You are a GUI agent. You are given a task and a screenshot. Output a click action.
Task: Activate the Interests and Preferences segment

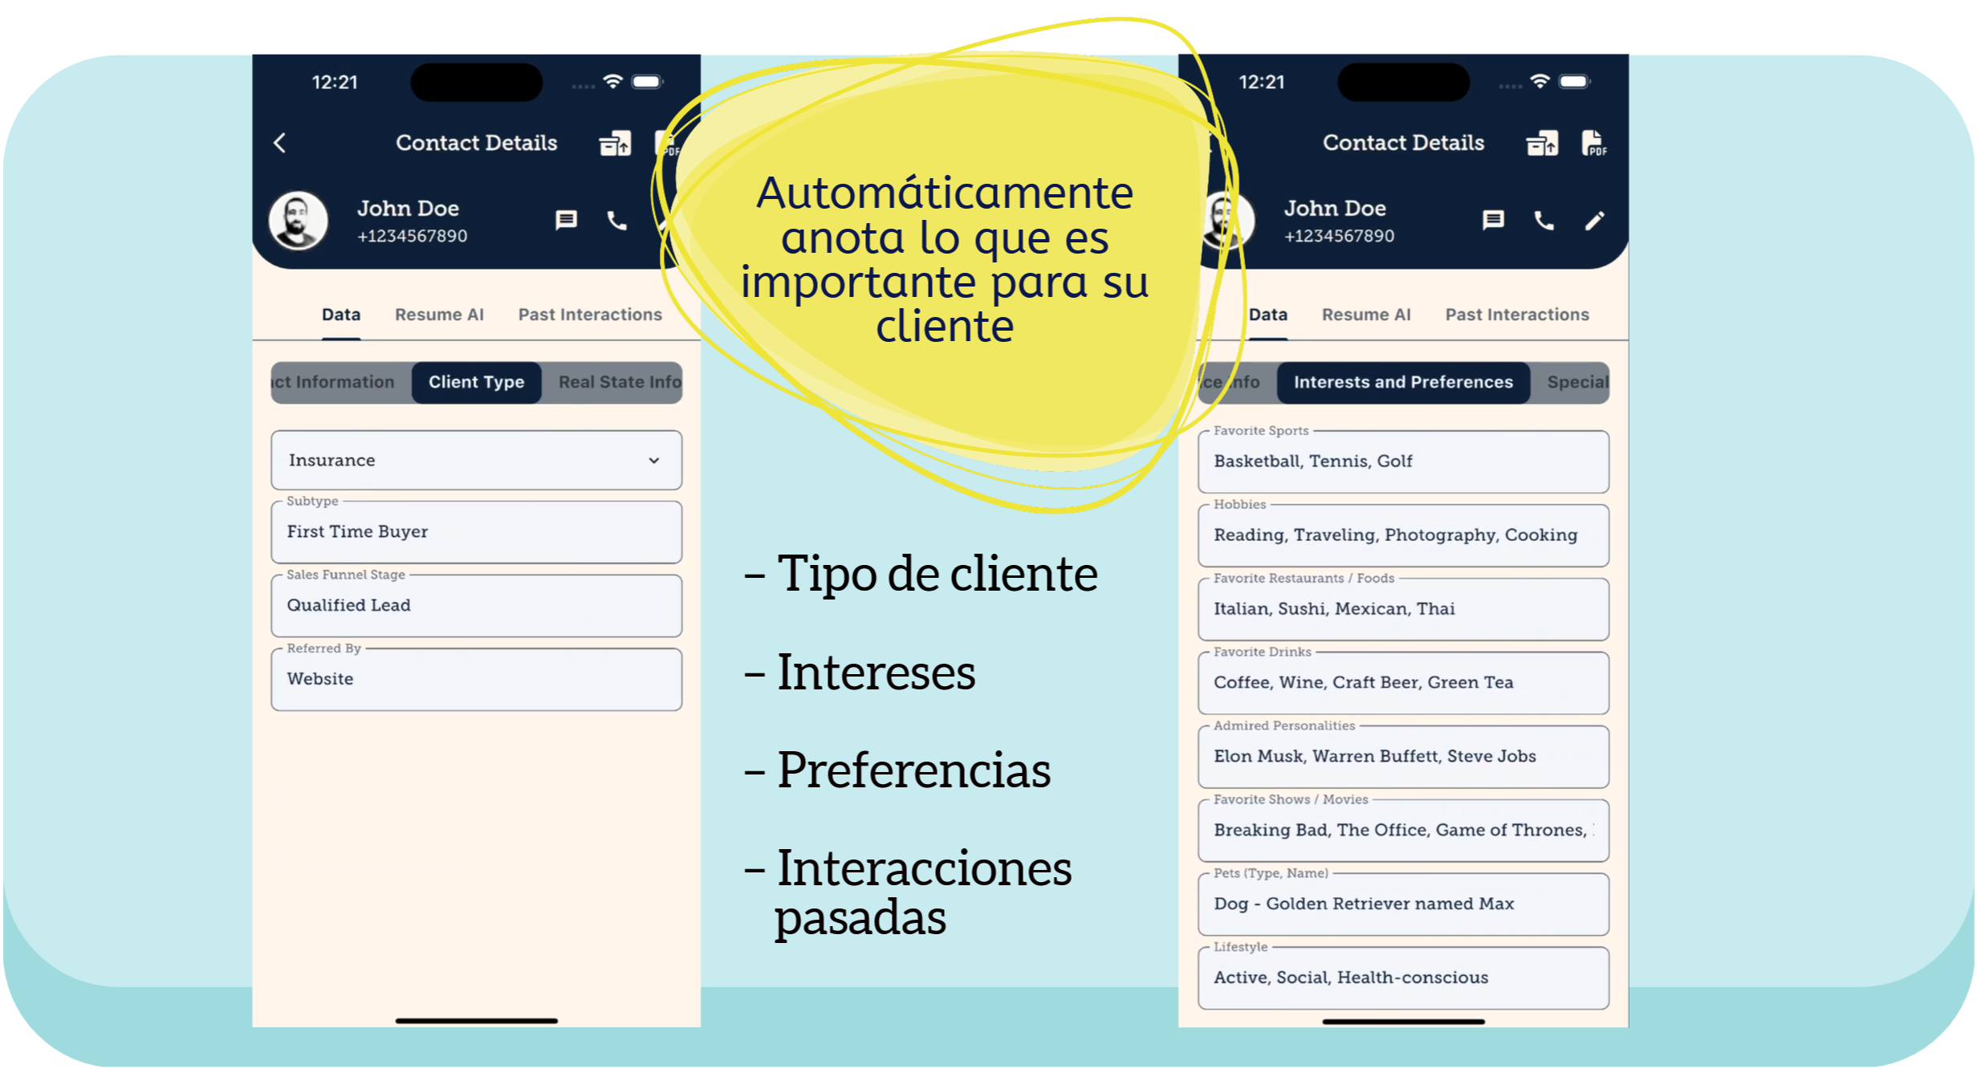1403,382
